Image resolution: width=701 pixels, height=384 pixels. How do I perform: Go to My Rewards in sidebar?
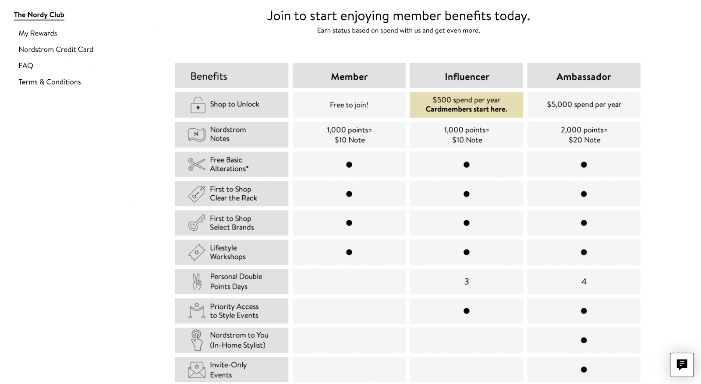38,33
